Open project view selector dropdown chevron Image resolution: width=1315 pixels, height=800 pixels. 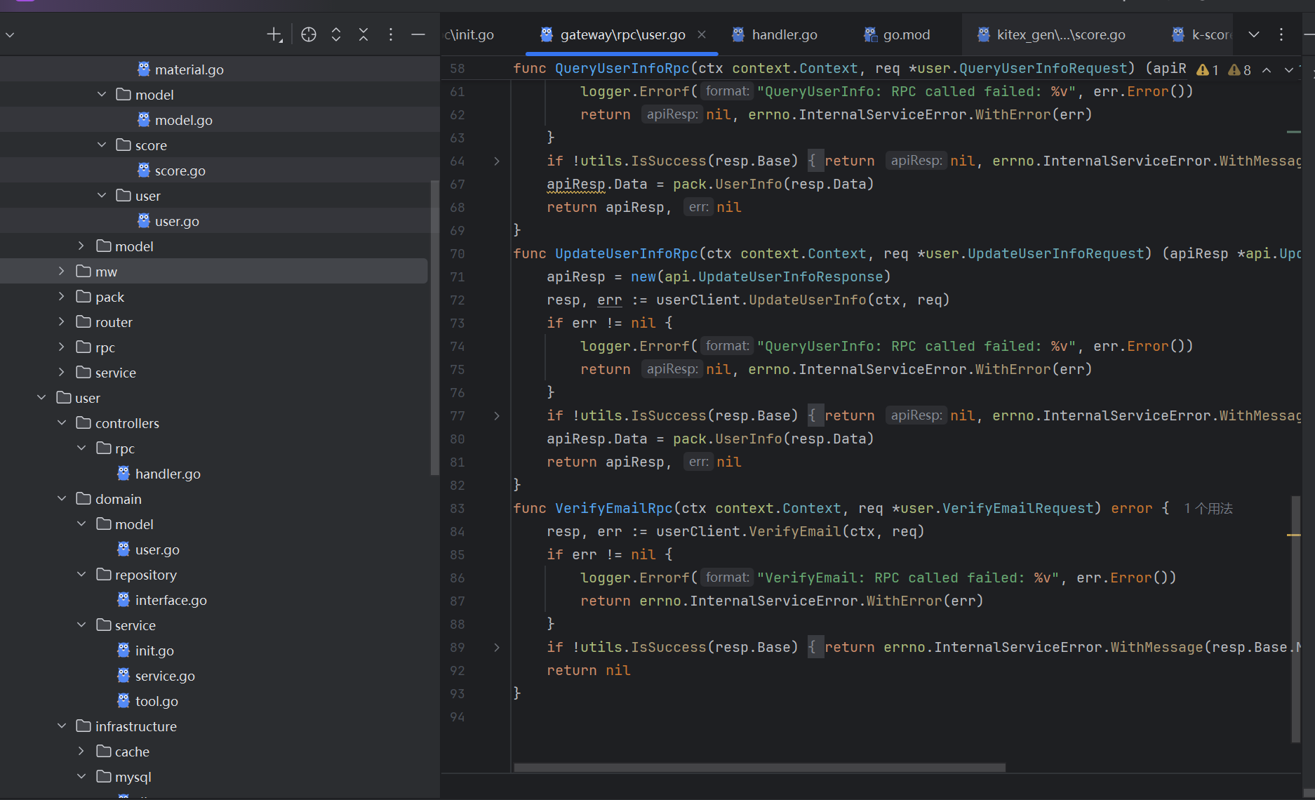pyautogui.click(x=10, y=34)
